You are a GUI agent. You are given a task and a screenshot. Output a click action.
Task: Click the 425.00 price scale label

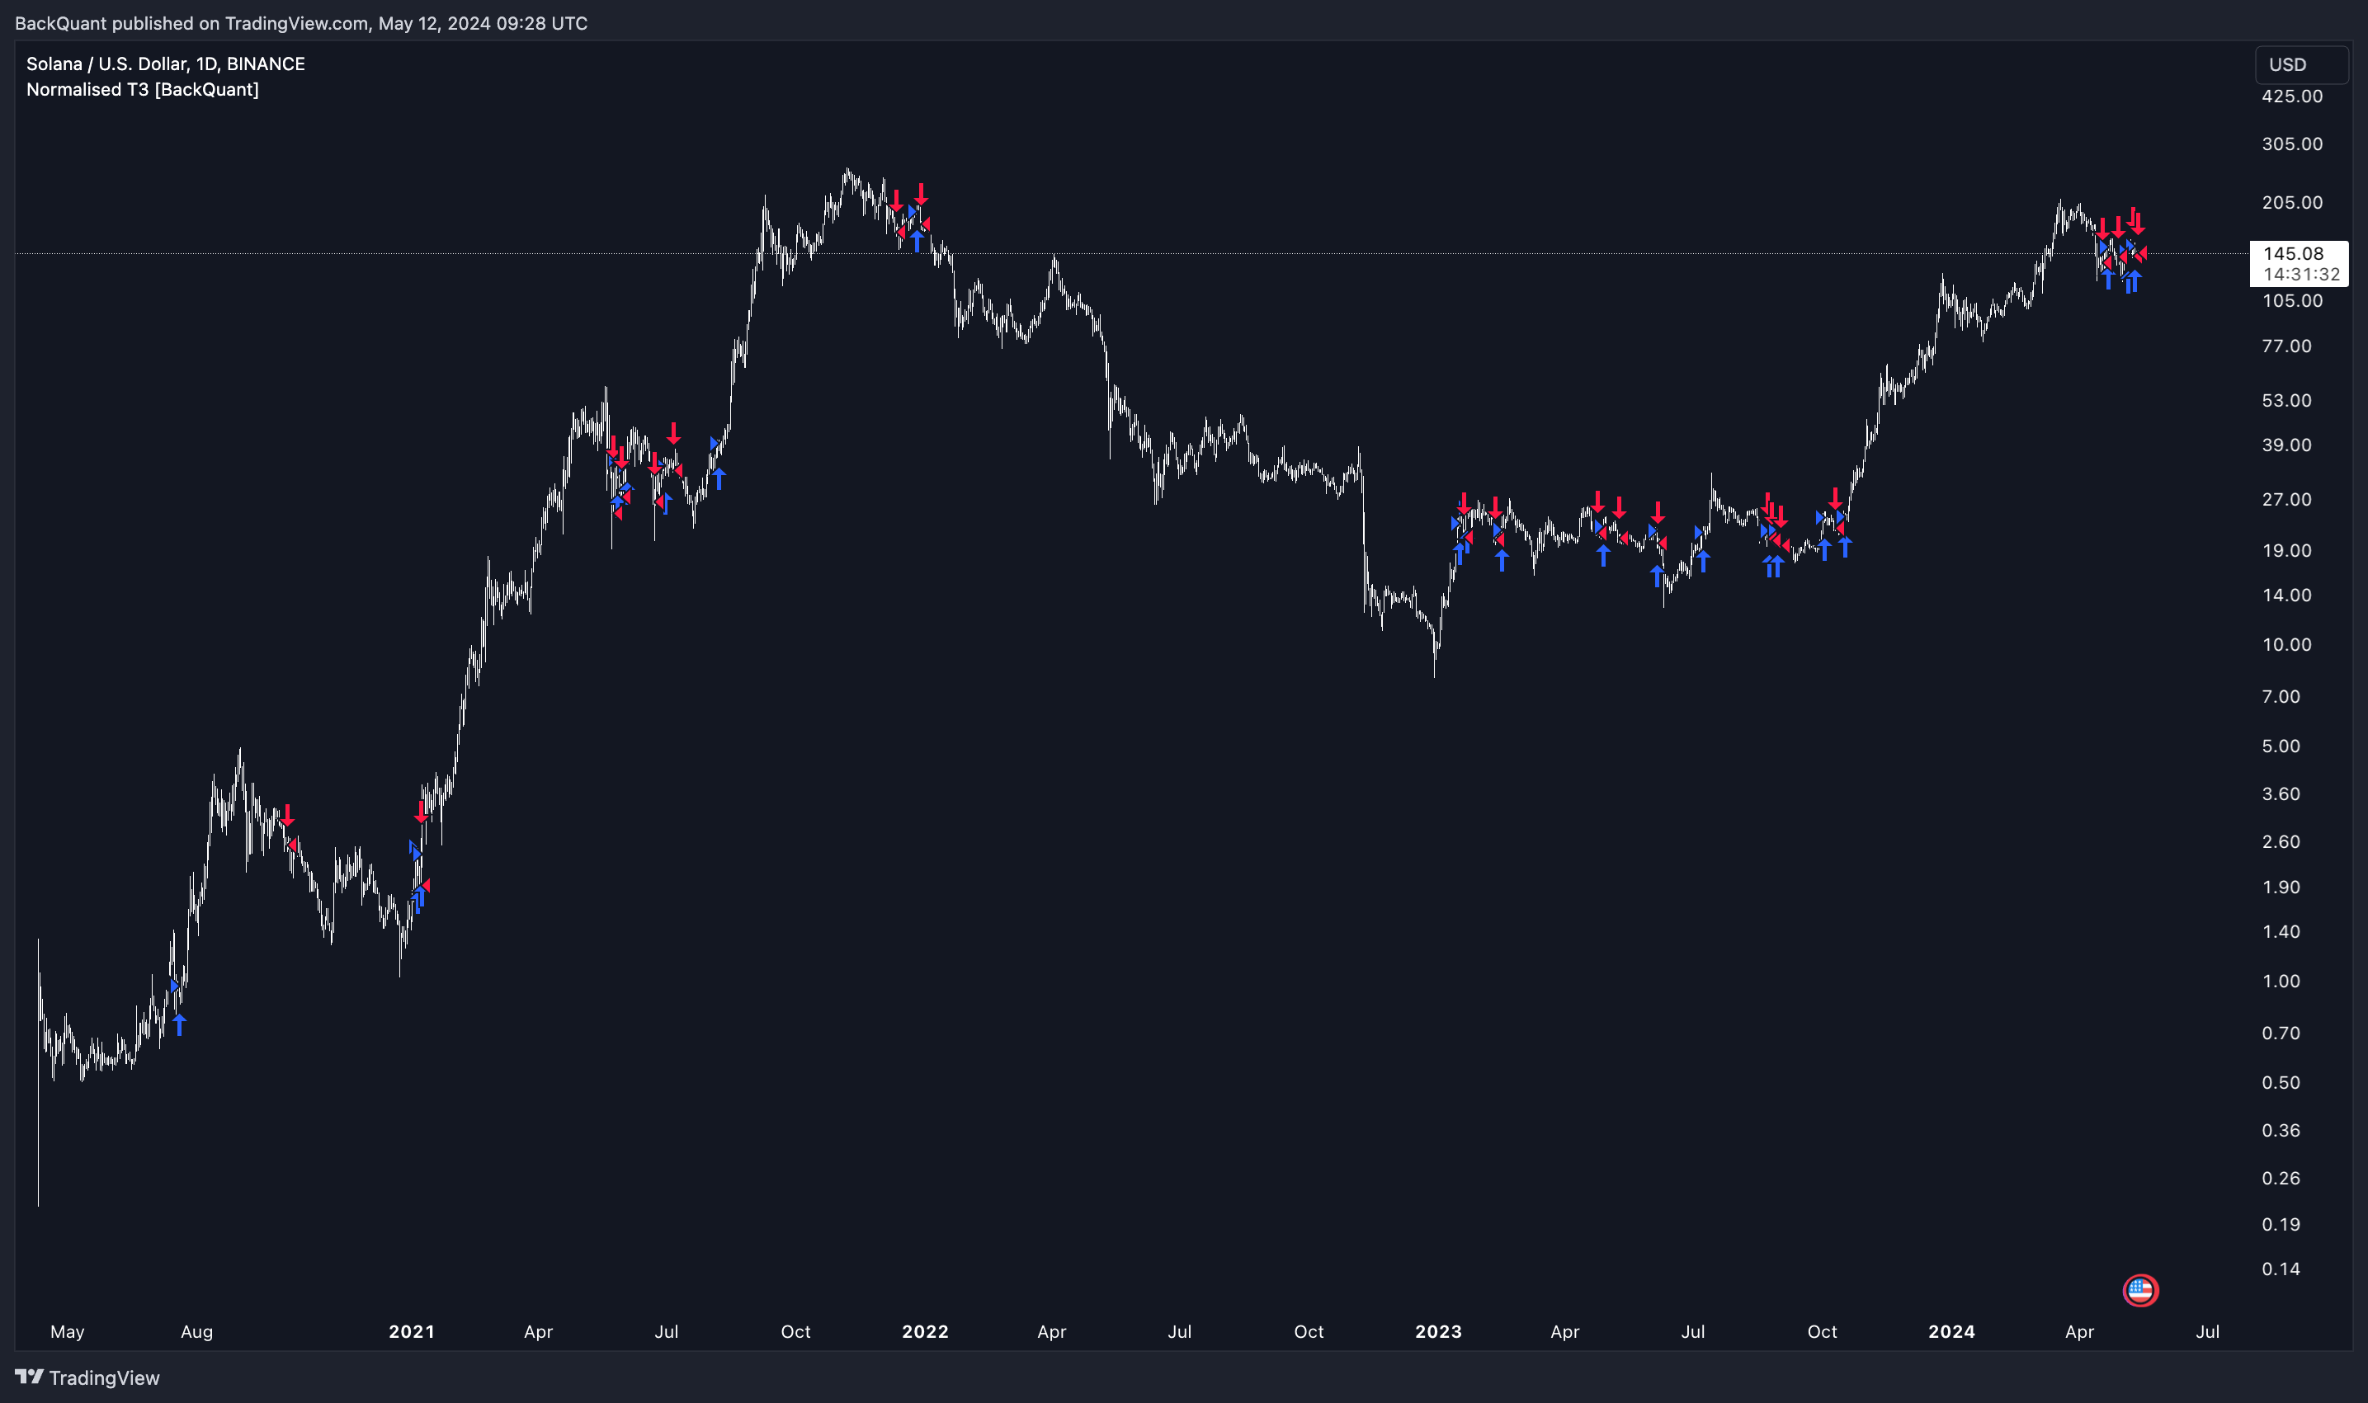click(x=2291, y=96)
